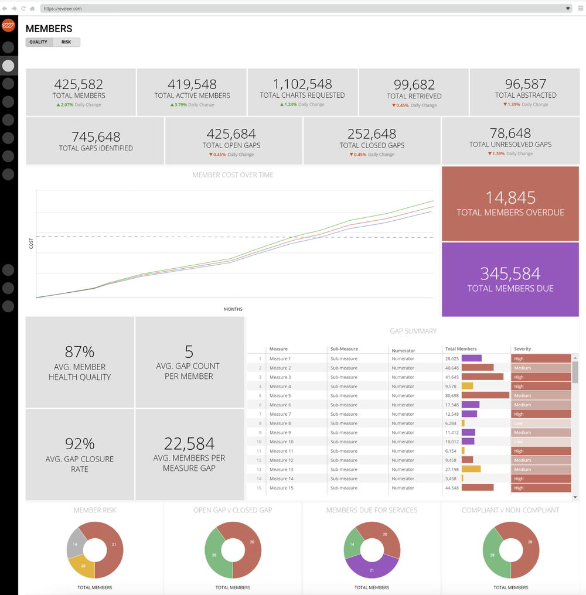Open the Total Retrieved tile
This screenshot has width=586, height=595.
pos(414,92)
